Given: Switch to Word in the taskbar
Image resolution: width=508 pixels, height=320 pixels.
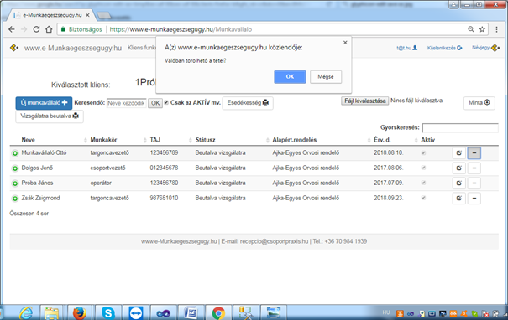Looking at the screenshot, I should pyautogui.click(x=191, y=313).
